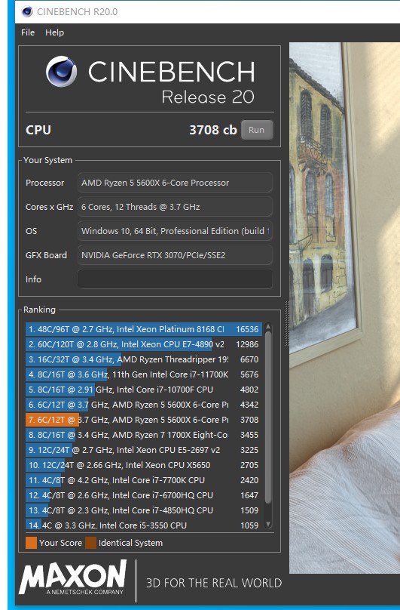Run the CPU benchmark
The width and height of the screenshot is (400, 610).
[x=257, y=130]
